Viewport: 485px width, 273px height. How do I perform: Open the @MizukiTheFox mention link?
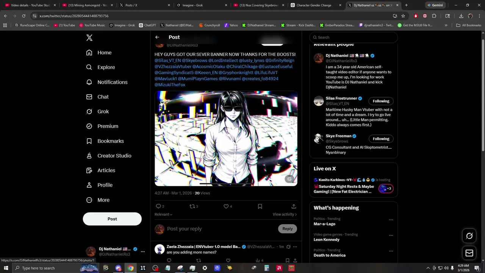pos(170,85)
